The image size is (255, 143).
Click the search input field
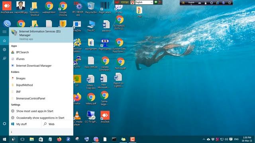pyautogui.click(x=41, y=132)
